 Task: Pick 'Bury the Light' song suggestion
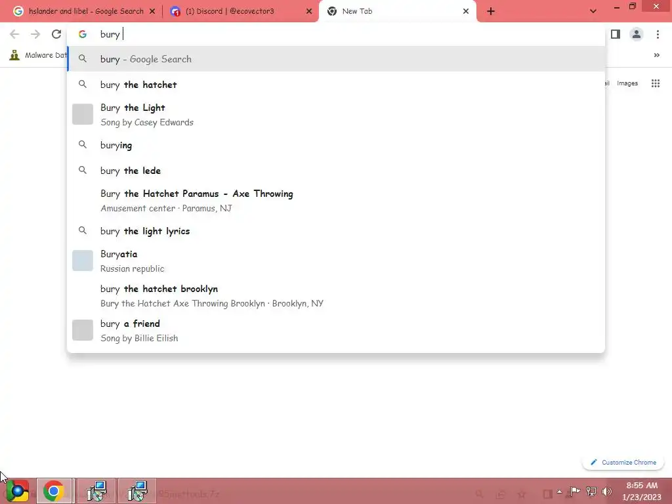(336, 114)
